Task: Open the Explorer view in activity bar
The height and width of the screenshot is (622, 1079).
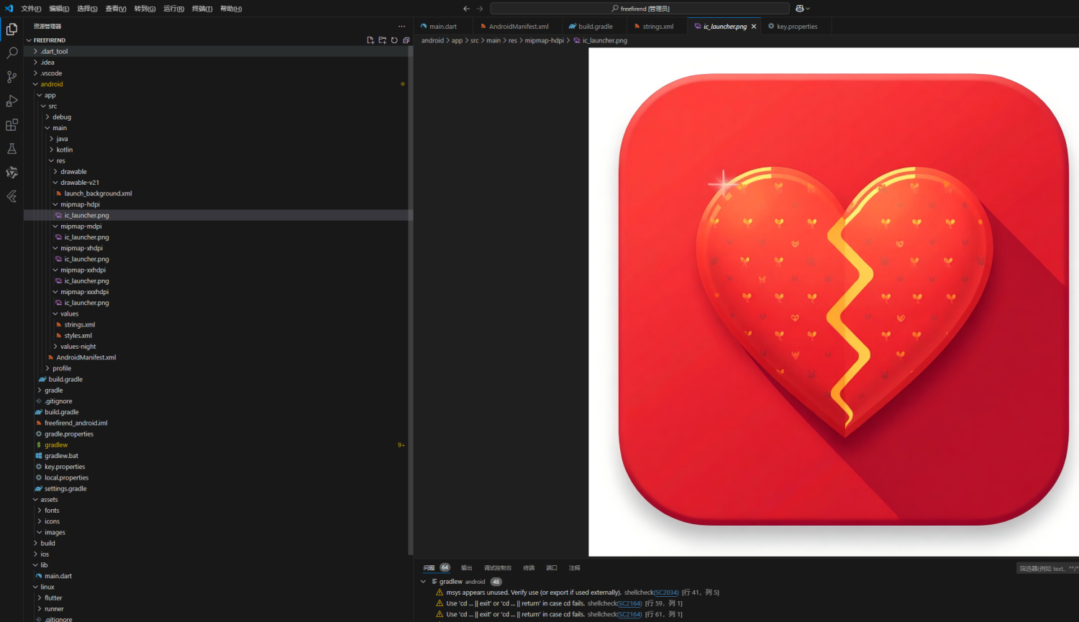Action: point(12,29)
